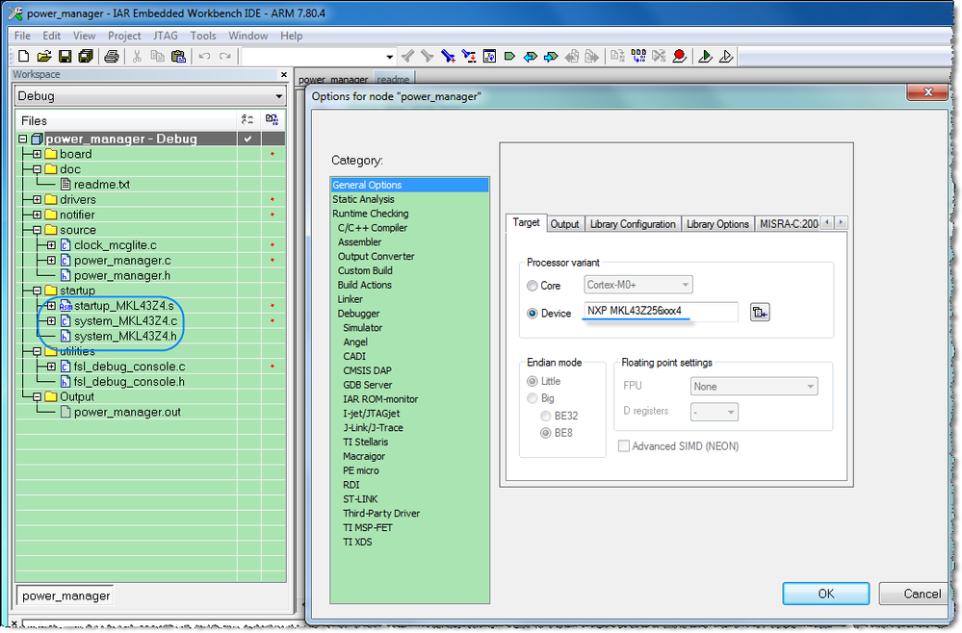The height and width of the screenshot is (633, 962).
Task: Click the Go to Bookmark green flag icon
Action: [x=509, y=57]
